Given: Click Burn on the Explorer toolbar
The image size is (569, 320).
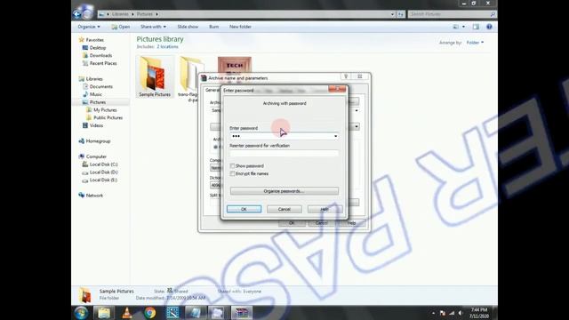Looking at the screenshot, I should click(x=213, y=27).
